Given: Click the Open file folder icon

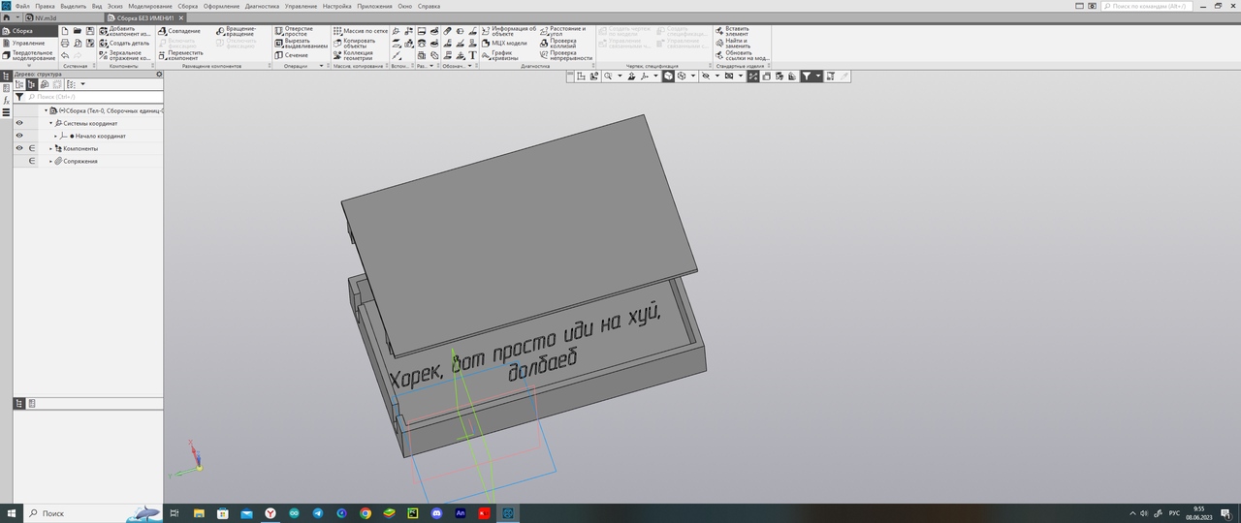Looking at the screenshot, I should coord(78,31).
